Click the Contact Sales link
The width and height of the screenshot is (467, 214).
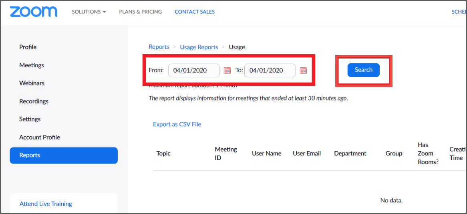pyautogui.click(x=195, y=12)
